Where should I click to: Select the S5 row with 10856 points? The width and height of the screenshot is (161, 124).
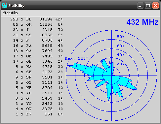[38, 35]
